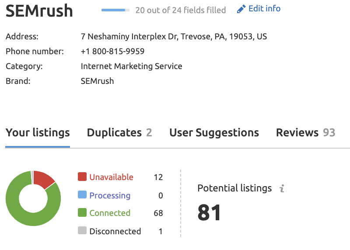Click the Connected count 68
The height and width of the screenshot is (250, 350).
pos(158,213)
